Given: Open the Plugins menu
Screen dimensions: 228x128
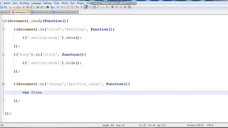Looking at the screenshot, I should (x=81, y=3).
